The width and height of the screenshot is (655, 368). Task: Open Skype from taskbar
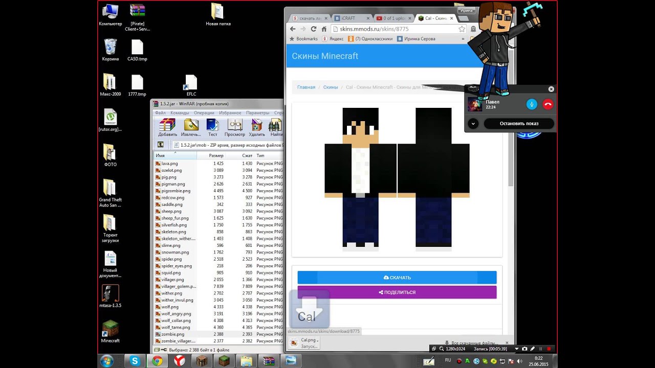[135, 361]
